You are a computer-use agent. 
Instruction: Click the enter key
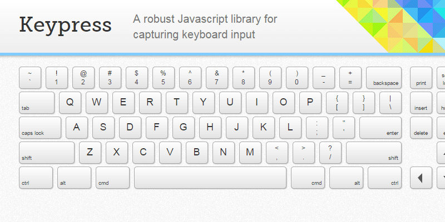pos(380,128)
